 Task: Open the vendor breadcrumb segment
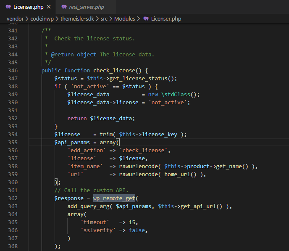click(x=15, y=19)
